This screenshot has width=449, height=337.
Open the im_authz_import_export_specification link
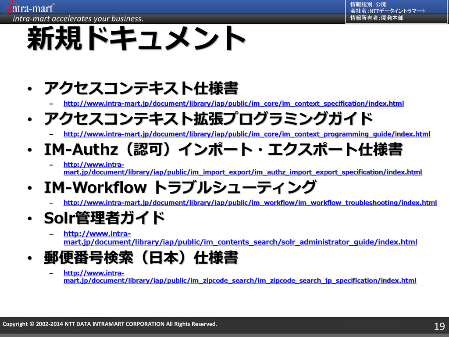(242, 168)
